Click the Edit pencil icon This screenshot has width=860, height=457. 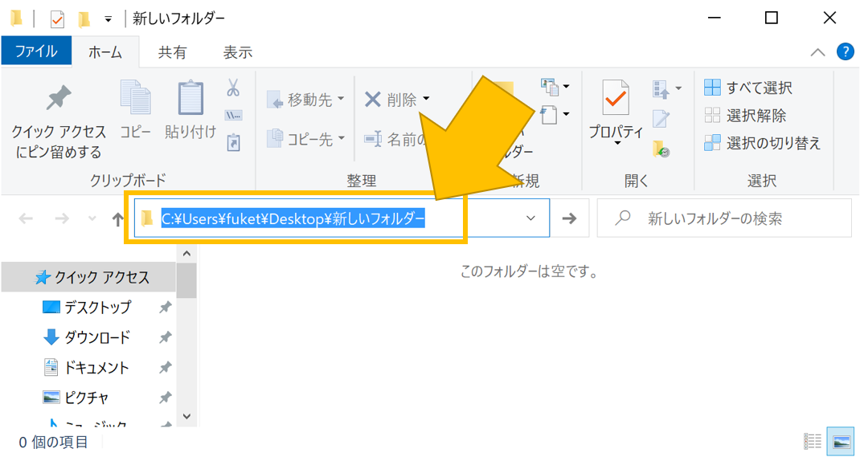661,118
